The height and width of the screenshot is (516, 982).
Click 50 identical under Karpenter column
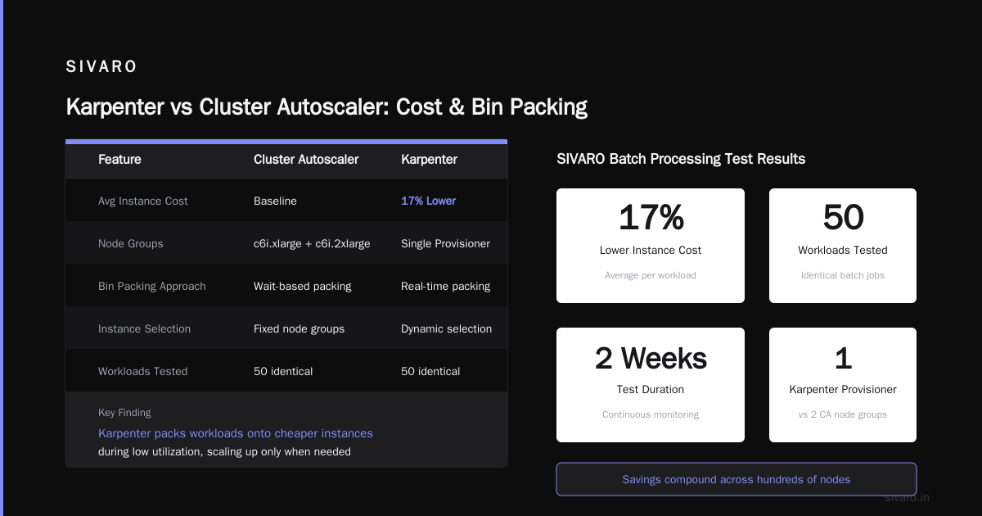pyautogui.click(x=430, y=371)
